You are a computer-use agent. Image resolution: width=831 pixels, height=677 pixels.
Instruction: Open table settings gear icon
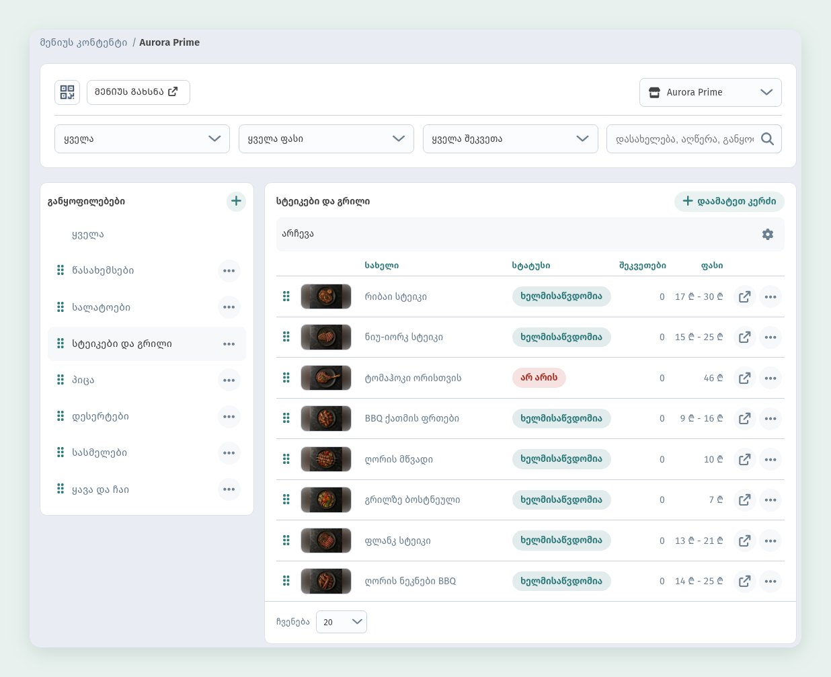point(768,234)
